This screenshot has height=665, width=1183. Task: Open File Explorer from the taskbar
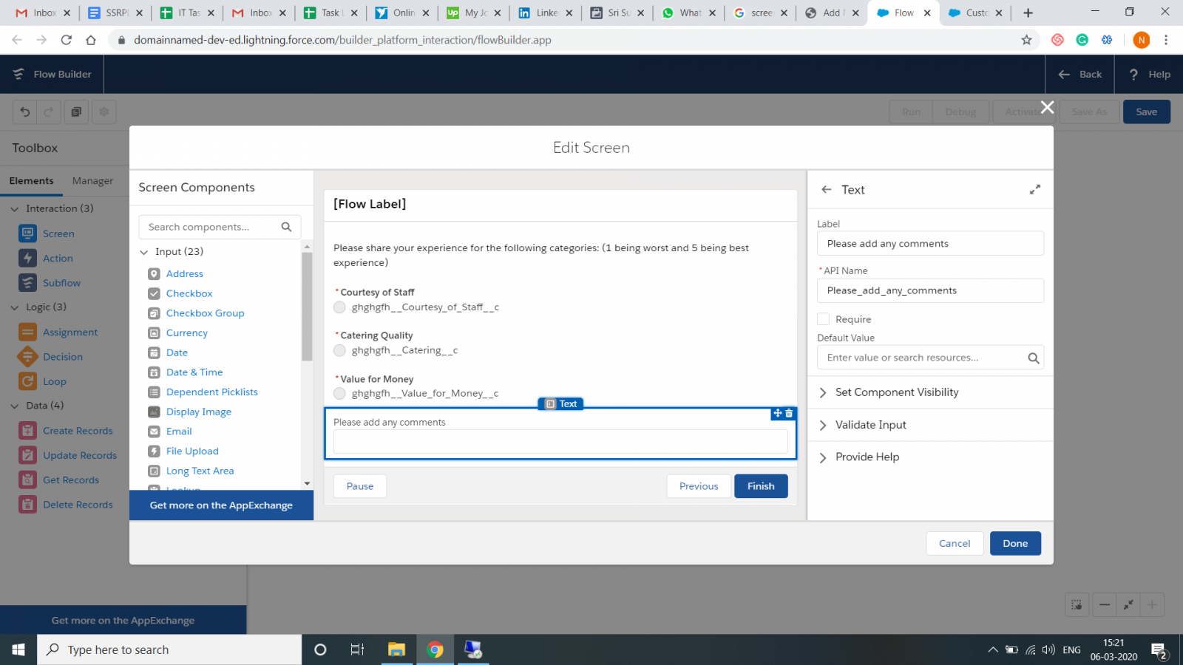pyautogui.click(x=396, y=649)
